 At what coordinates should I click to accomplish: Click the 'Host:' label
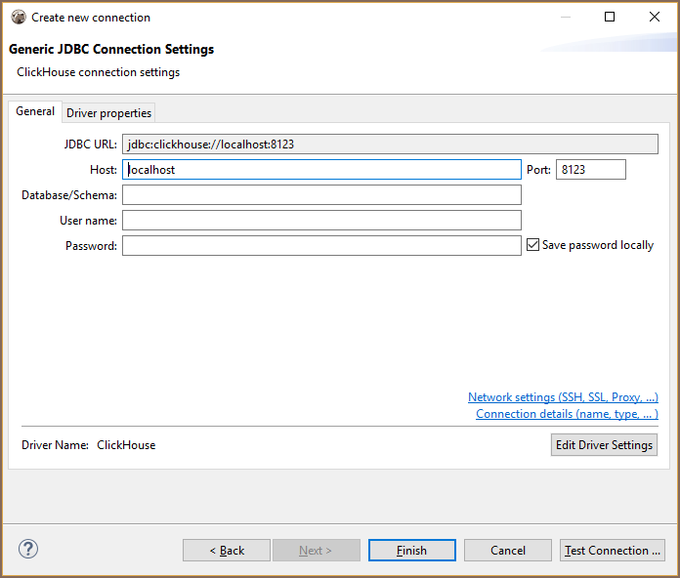(x=104, y=170)
